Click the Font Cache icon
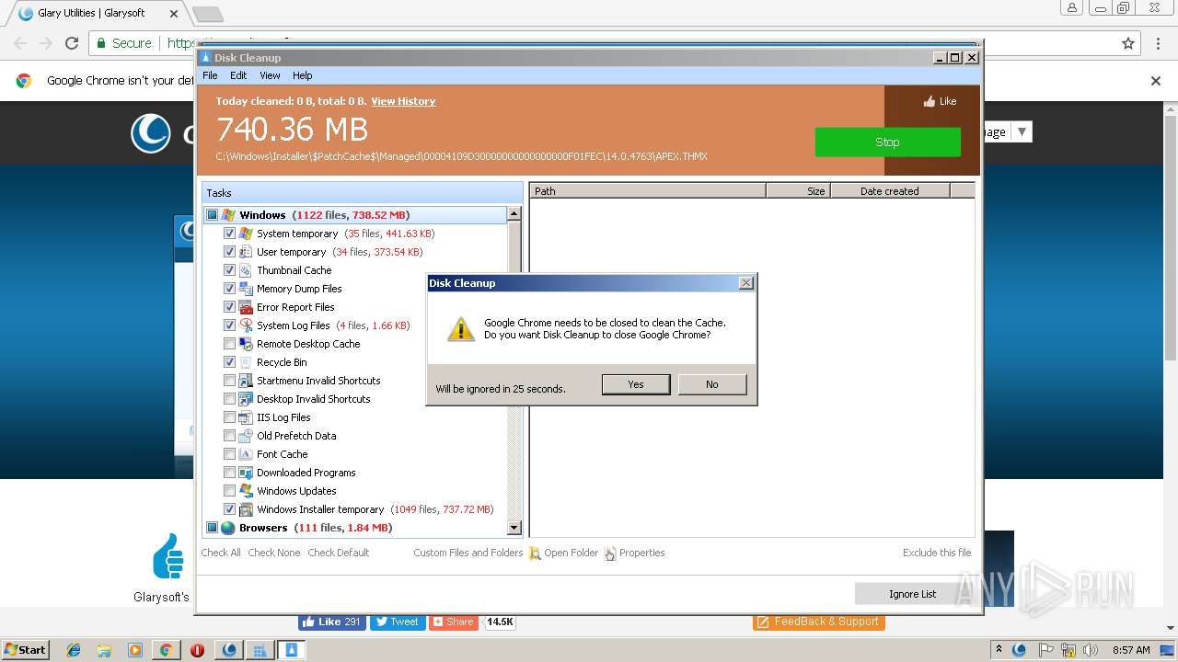1178x662 pixels. pos(246,454)
